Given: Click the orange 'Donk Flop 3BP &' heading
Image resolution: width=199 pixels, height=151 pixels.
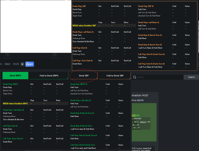Looking at the screenshot, I should [x=146, y=6].
